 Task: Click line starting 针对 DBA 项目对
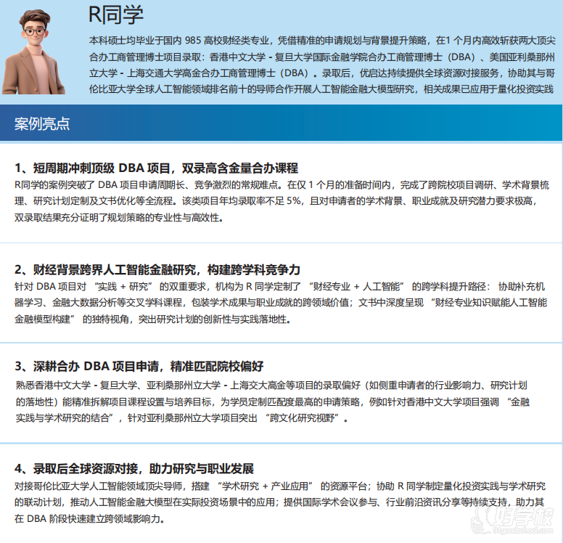pos(280,287)
